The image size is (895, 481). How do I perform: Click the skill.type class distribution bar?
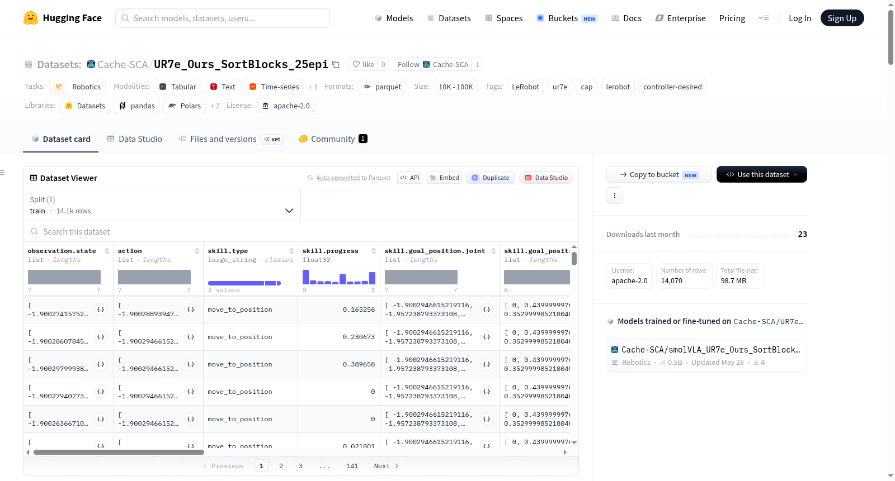(x=244, y=283)
